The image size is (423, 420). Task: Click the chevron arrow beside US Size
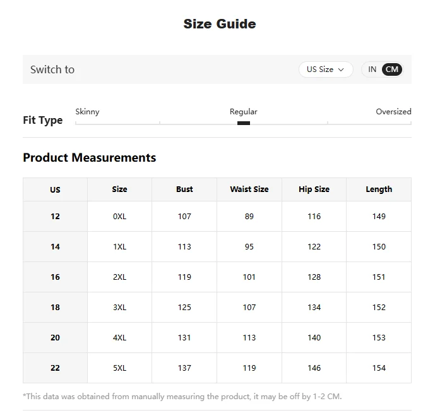pos(341,69)
